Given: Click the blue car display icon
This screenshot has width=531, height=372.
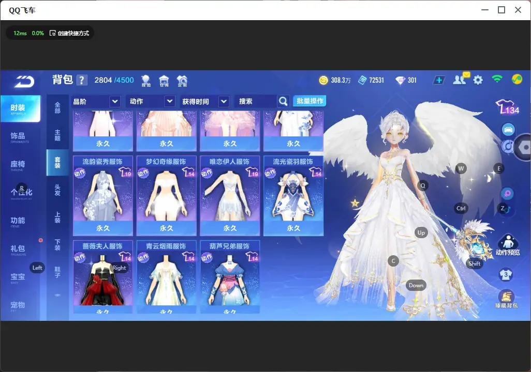Looking at the screenshot, I should [508, 130].
